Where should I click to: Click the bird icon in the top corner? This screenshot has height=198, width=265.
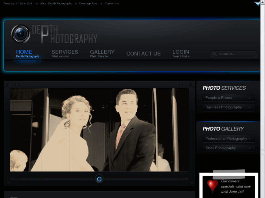point(257,4)
